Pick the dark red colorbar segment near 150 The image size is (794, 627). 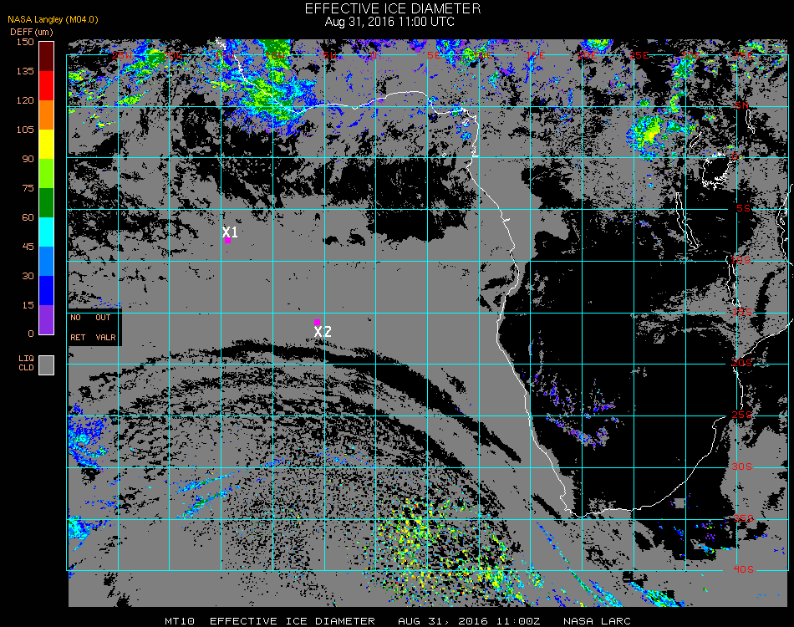(x=47, y=56)
